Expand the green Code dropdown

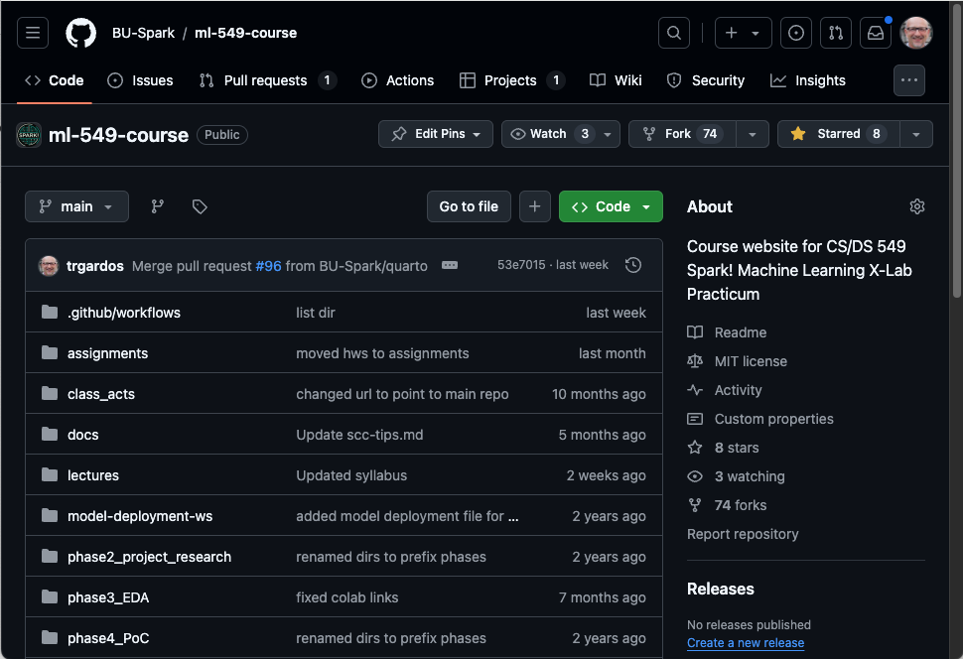611,206
